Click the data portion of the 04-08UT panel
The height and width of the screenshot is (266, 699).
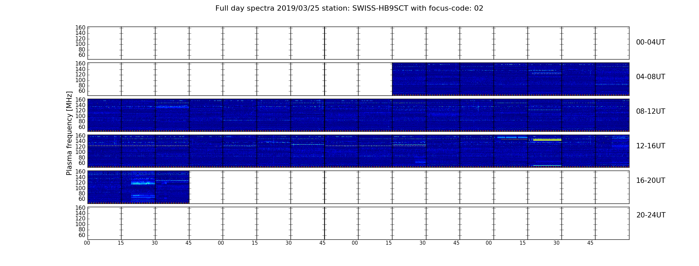tap(511, 79)
